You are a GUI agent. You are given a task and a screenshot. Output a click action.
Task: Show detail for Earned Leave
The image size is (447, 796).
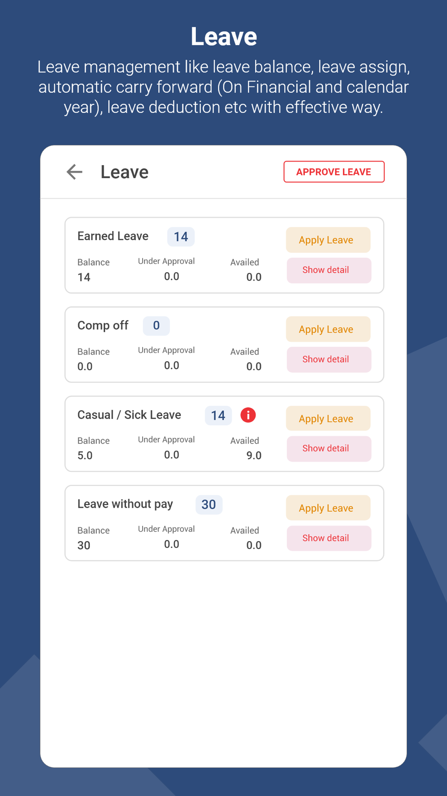point(329,270)
